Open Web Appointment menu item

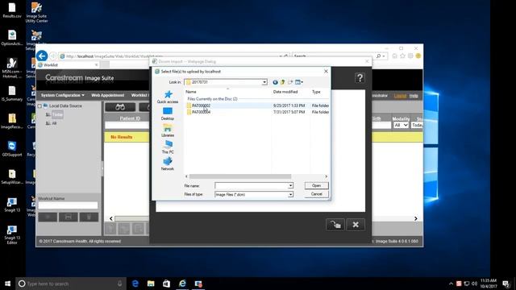(107, 95)
